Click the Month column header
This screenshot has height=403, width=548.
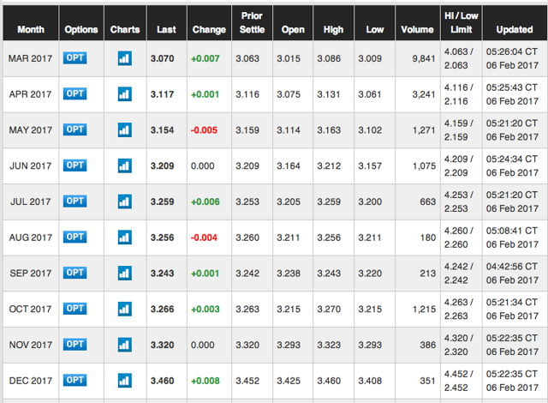pos(31,23)
